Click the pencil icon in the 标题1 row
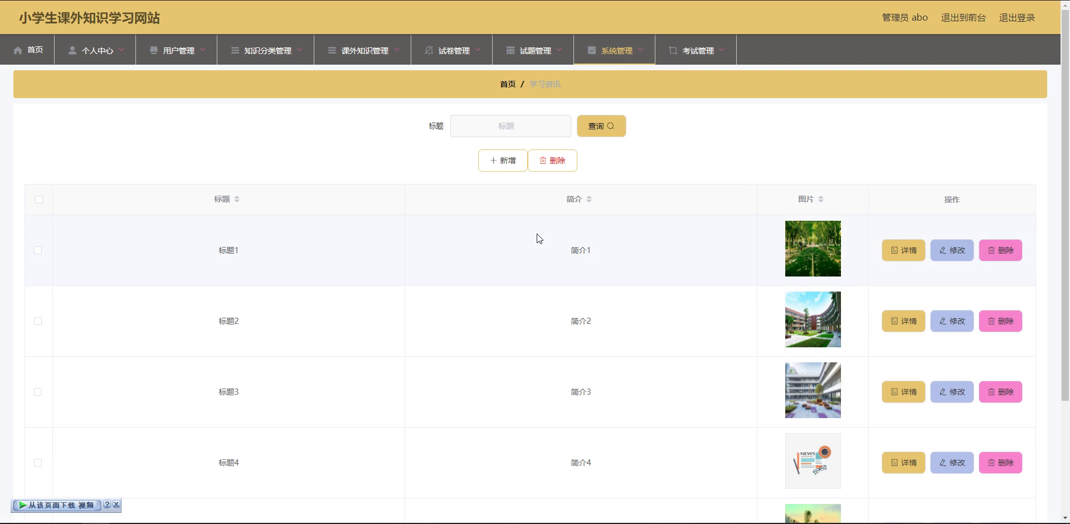Viewport: 1070px width, 524px height. [943, 250]
